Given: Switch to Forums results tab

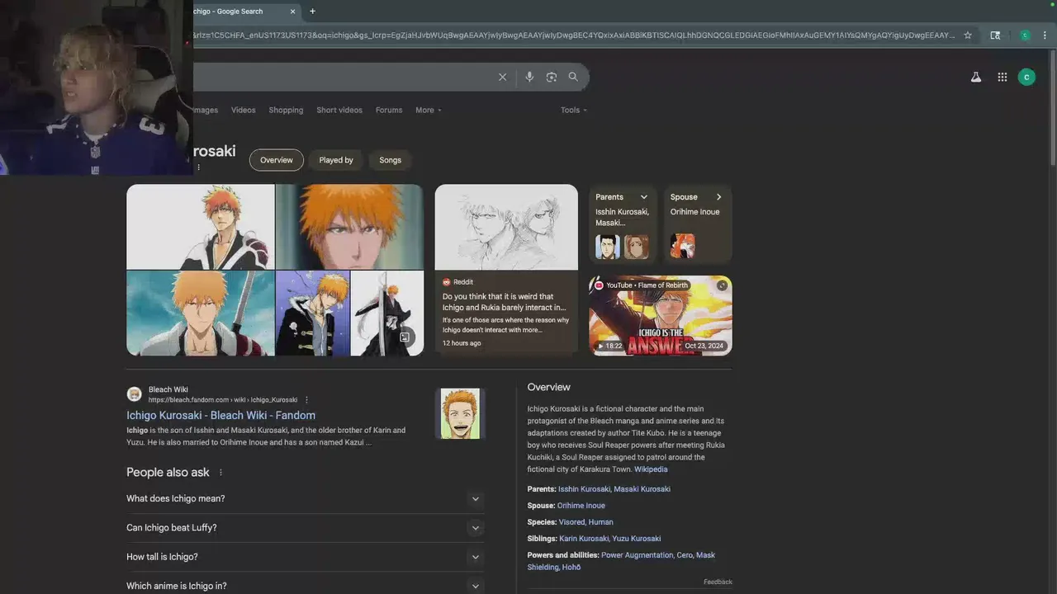Looking at the screenshot, I should (389, 110).
